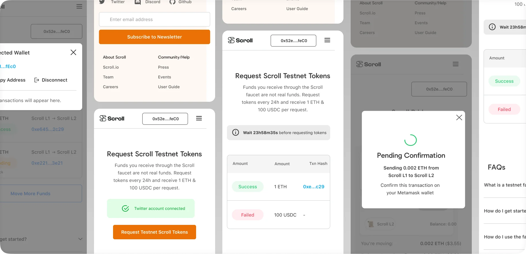526x254 pixels.
Task: Click wallet address button in Twitter-connected card
Action: [165, 119]
